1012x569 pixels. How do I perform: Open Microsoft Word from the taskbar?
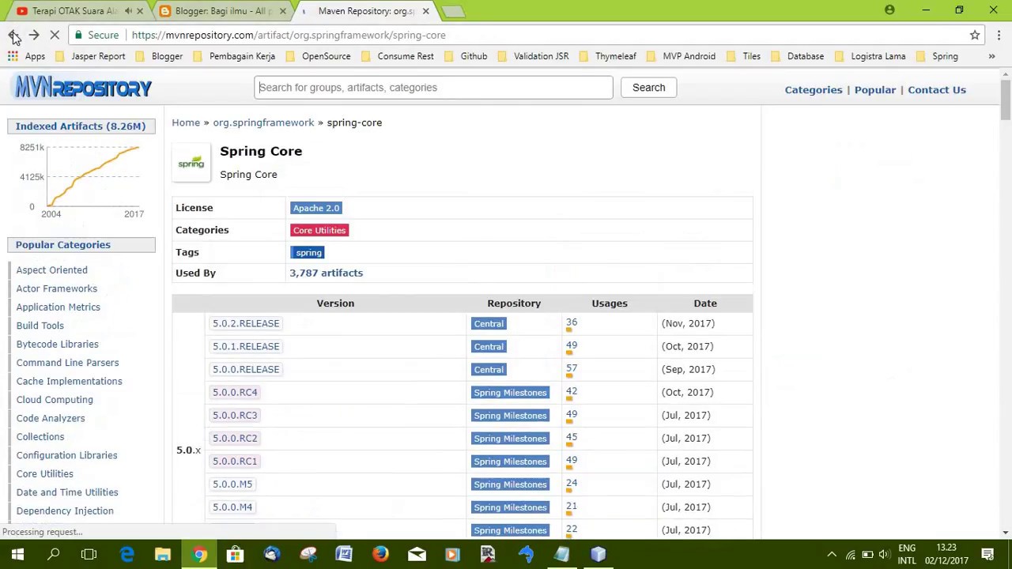click(344, 555)
